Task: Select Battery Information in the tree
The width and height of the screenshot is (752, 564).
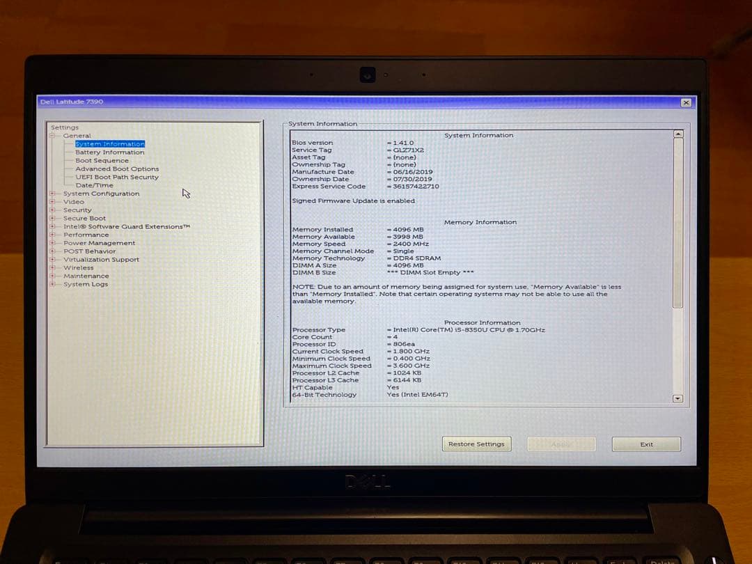Action: coord(109,152)
